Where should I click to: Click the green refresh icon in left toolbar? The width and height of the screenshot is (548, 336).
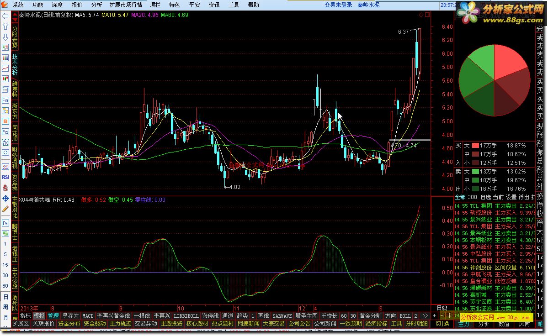pyautogui.click(x=5, y=233)
